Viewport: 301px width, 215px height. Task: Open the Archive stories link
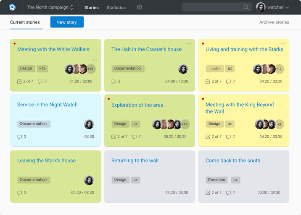pos(274,22)
